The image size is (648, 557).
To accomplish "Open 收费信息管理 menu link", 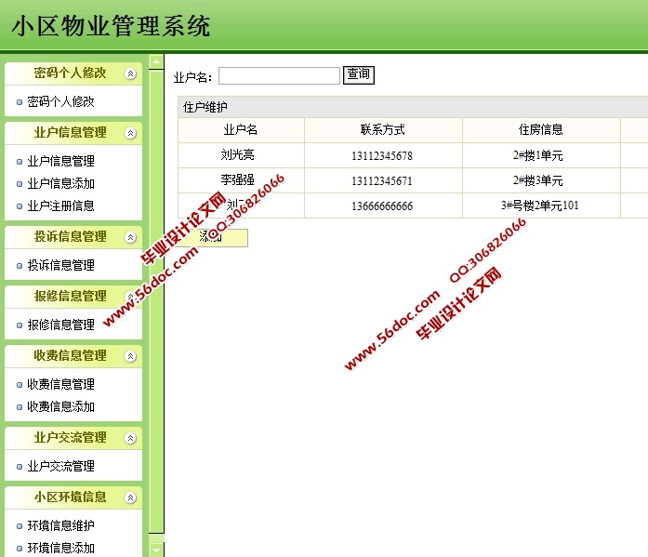I will click(60, 384).
